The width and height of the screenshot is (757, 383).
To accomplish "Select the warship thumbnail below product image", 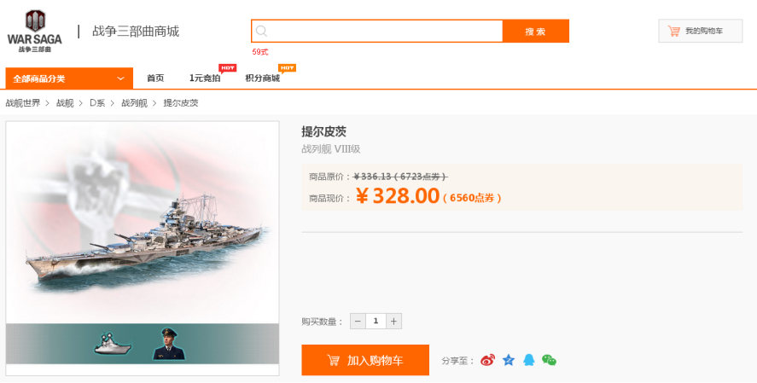I will pos(113,344).
